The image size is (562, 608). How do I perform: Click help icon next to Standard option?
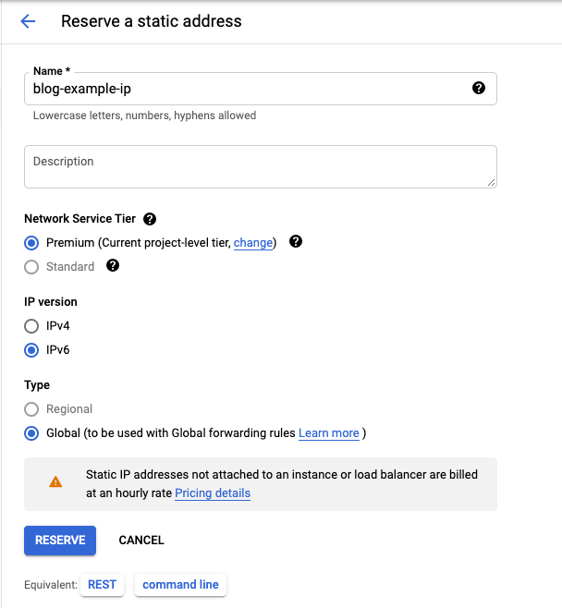pos(113,266)
